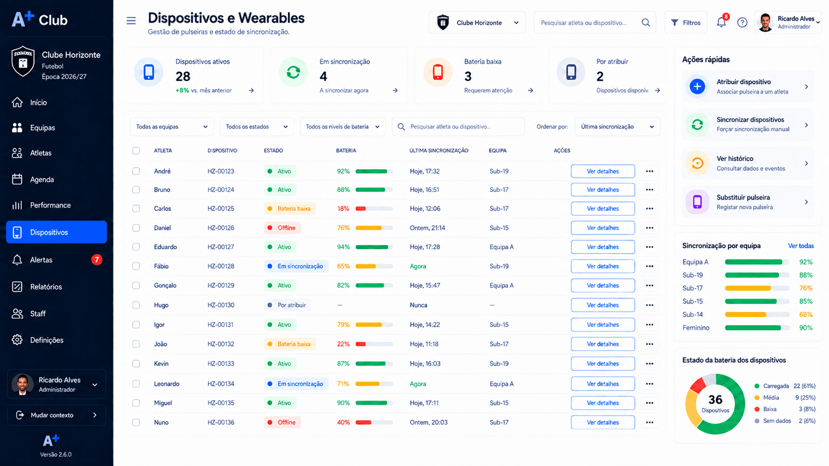Expand the Ricardo Alves sidebar account menu
Screen dimensions: 829x466
[x=57, y=384]
